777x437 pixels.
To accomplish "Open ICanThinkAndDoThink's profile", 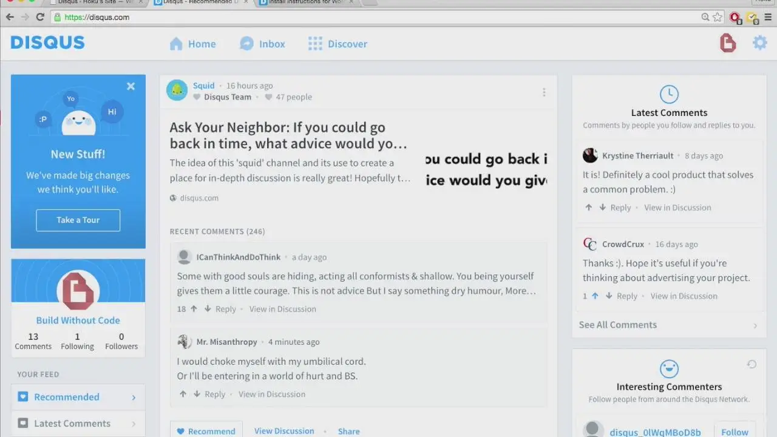I will click(x=239, y=257).
